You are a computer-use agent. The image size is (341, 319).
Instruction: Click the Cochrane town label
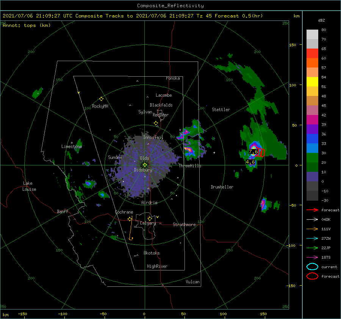point(124,212)
